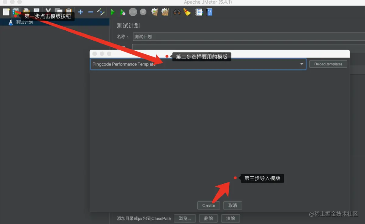Click the Open file toolbar icon
The height and width of the screenshot is (224, 365).
[x=26, y=12]
